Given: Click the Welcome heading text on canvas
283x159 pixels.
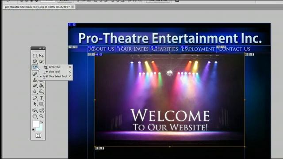Looking at the screenshot, I should coord(170,115).
